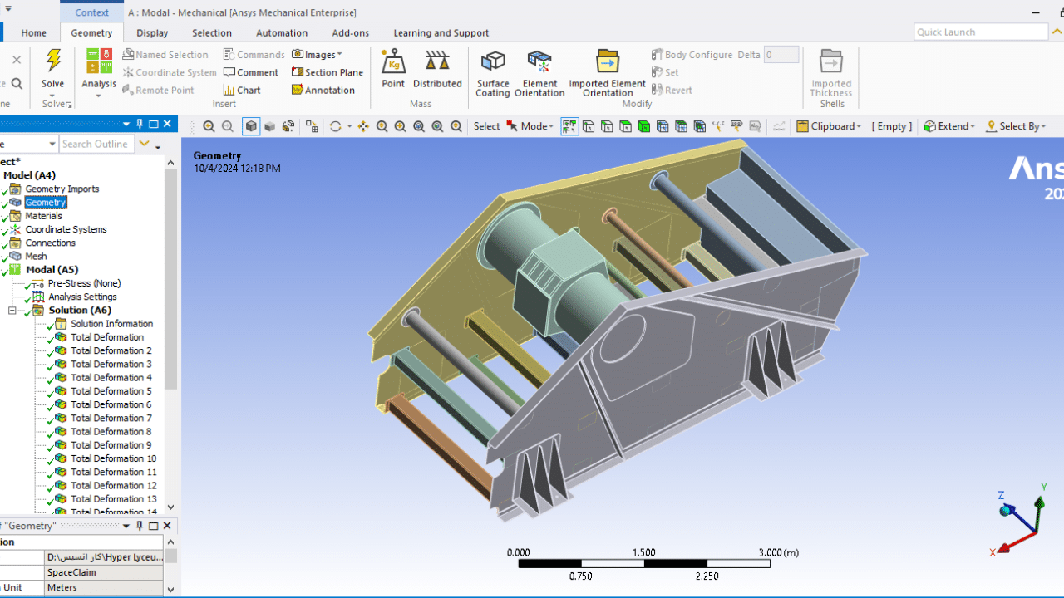The height and width of the screenshot is (598, 1064).
Task: Insert an Annotation
Action: pos(323,90)
